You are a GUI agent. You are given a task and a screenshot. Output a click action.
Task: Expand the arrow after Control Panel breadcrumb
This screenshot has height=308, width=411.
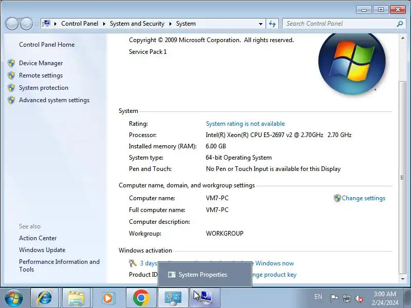click(104, 24)
